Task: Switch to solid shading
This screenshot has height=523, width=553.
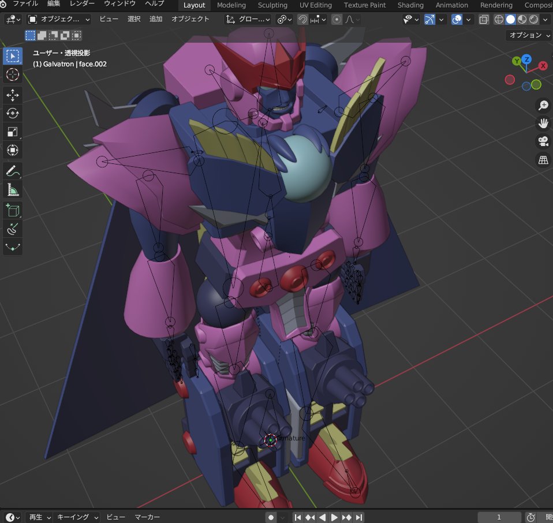Action: (510, 20)
